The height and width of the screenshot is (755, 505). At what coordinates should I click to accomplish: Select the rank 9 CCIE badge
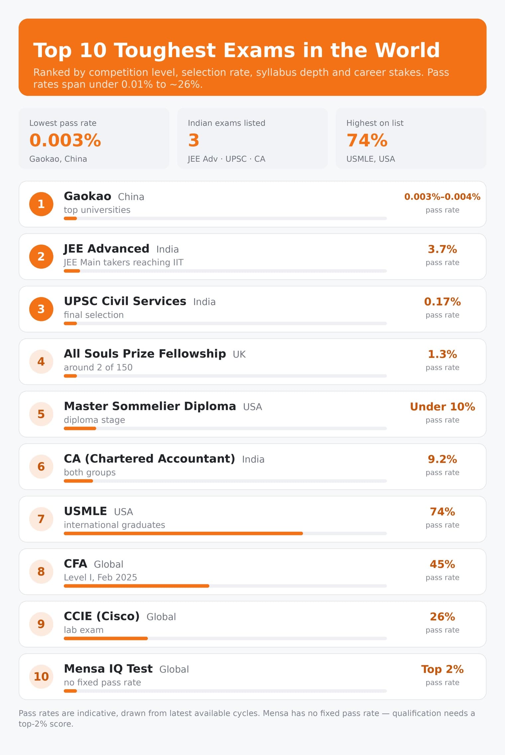pos(41,624)
